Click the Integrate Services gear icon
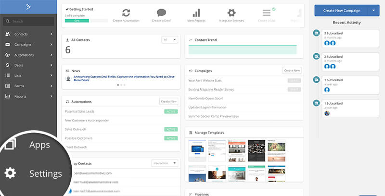This screenshot has width=385, height=196. tap(231, 12)
